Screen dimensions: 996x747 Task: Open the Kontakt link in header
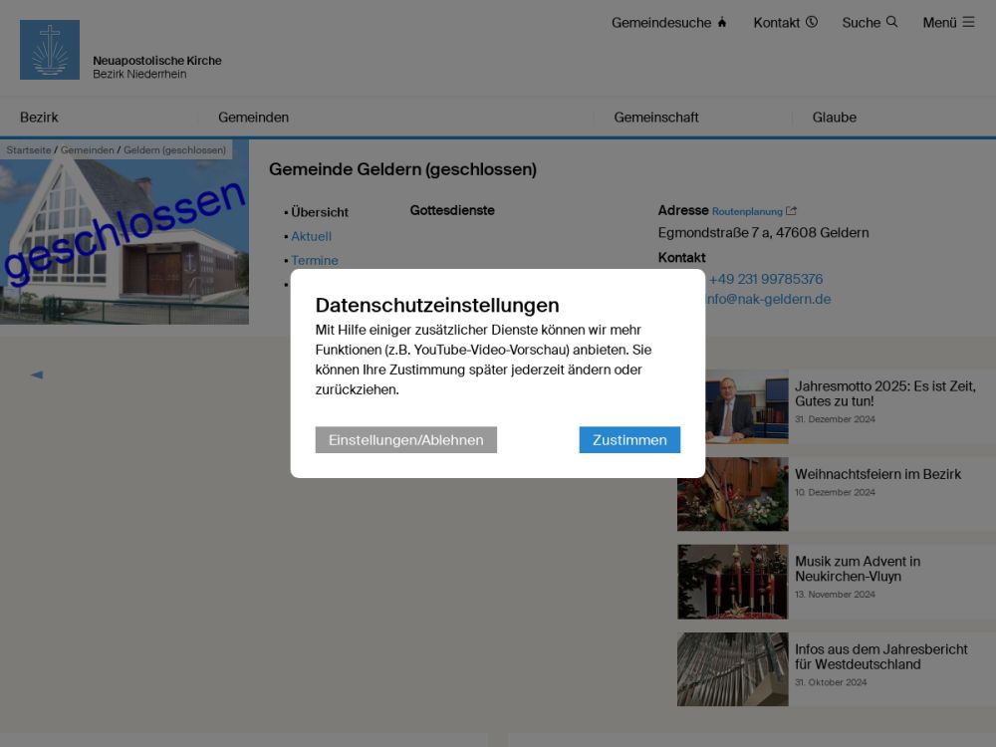click(785, 22)
